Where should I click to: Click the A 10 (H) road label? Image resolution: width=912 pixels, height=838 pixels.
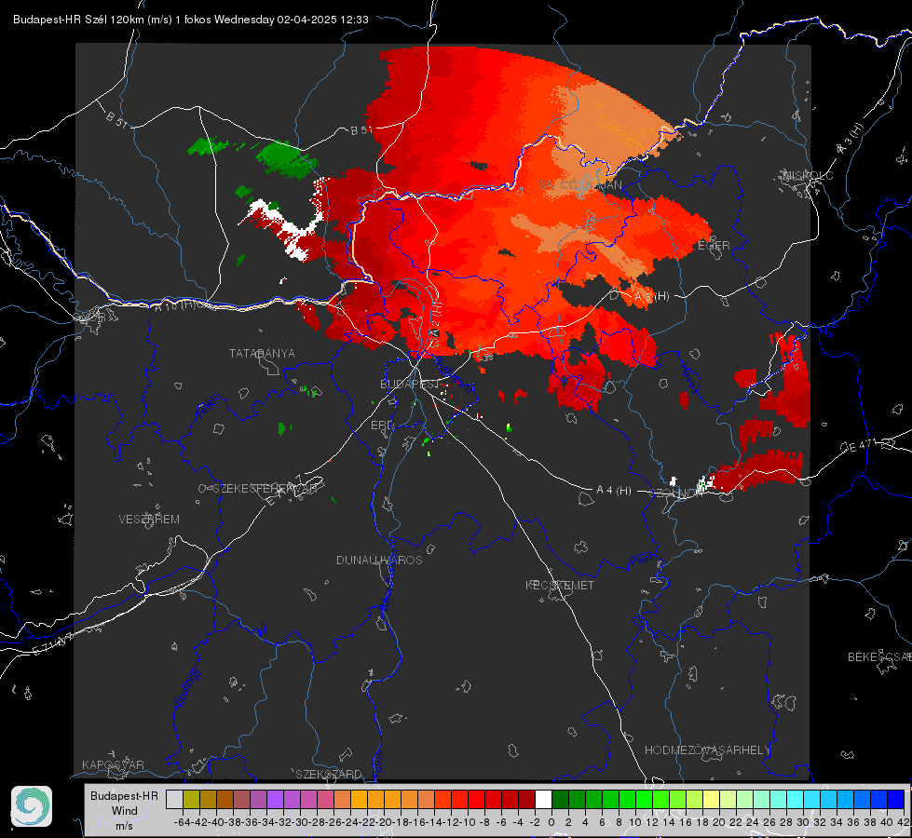[174, 304]
